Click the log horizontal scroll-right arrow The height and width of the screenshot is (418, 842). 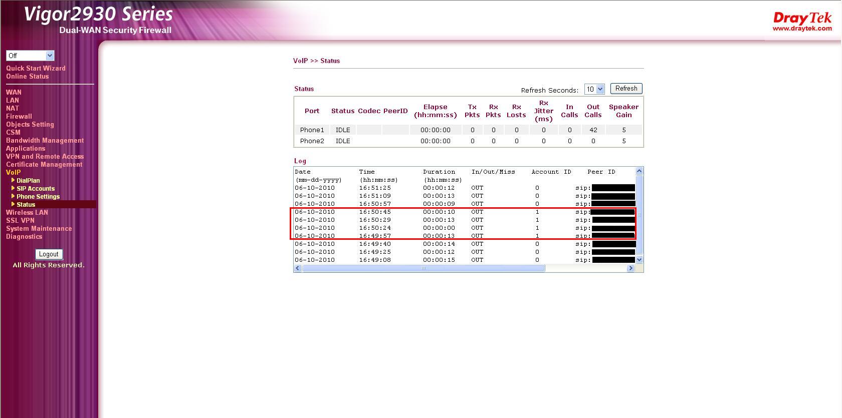(631, 268)
